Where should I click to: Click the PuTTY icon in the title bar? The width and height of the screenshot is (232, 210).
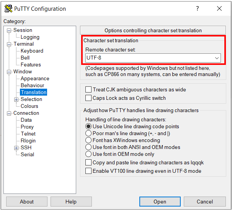click(8, 8)
